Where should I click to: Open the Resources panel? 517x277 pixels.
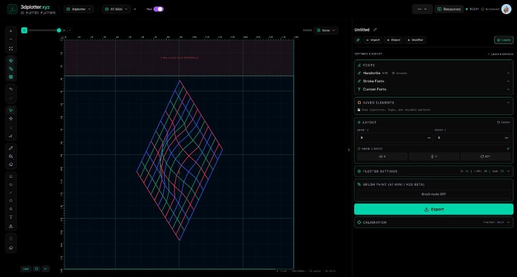click(449, 9)
